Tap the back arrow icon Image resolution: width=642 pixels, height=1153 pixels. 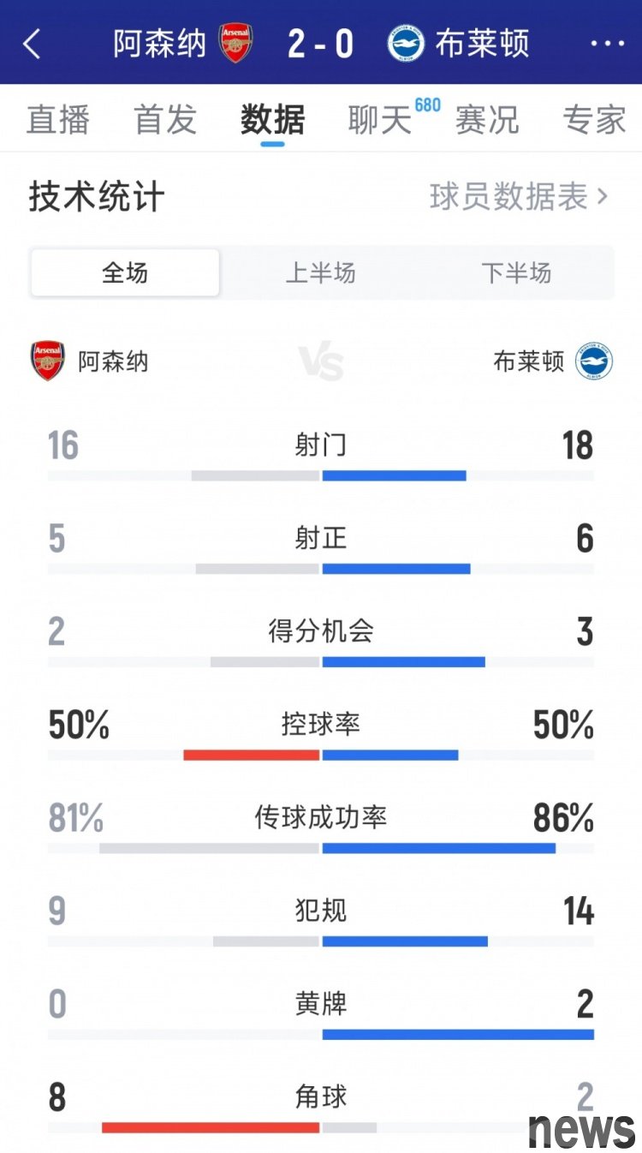[x=32, y=44]
